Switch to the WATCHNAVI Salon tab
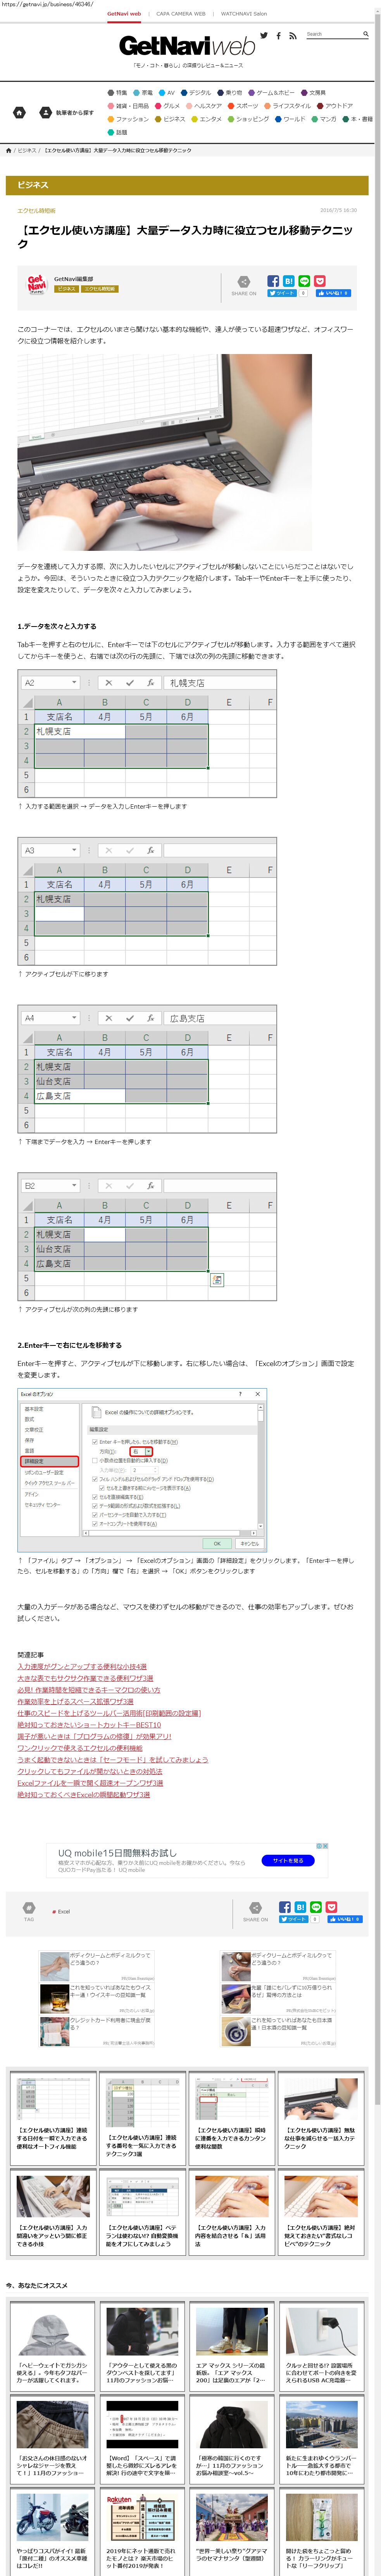This screenshot has width=381, height=2576. [243, 14]
